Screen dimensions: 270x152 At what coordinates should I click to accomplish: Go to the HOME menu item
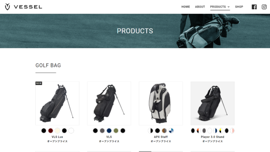[x=186, y=7]
